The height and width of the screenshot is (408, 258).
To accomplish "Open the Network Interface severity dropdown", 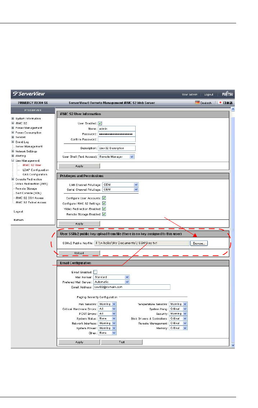I will click(x=107, y=323).
